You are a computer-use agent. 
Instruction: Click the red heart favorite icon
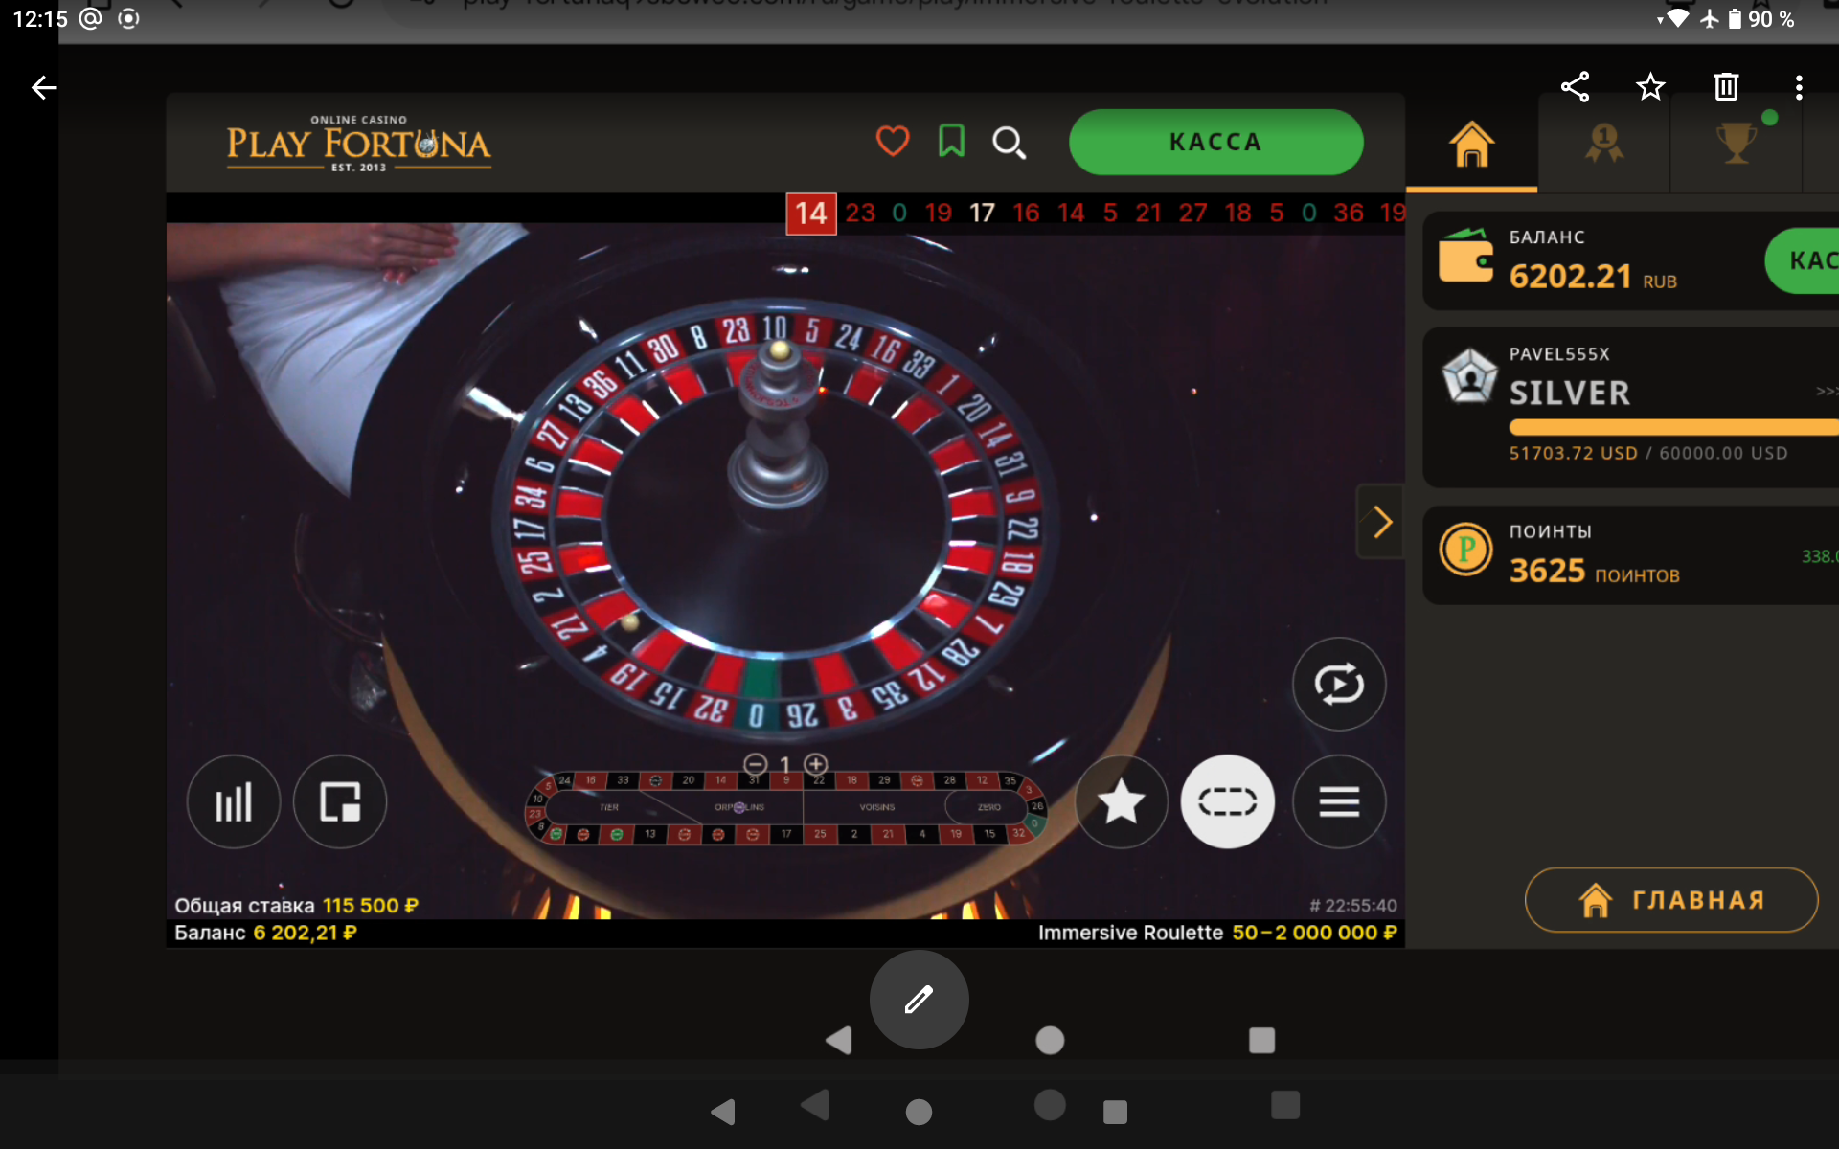tap(892, 142)
